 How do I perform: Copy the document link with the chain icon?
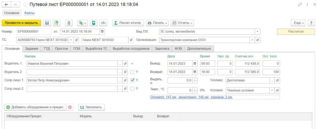tap(300, 5)
